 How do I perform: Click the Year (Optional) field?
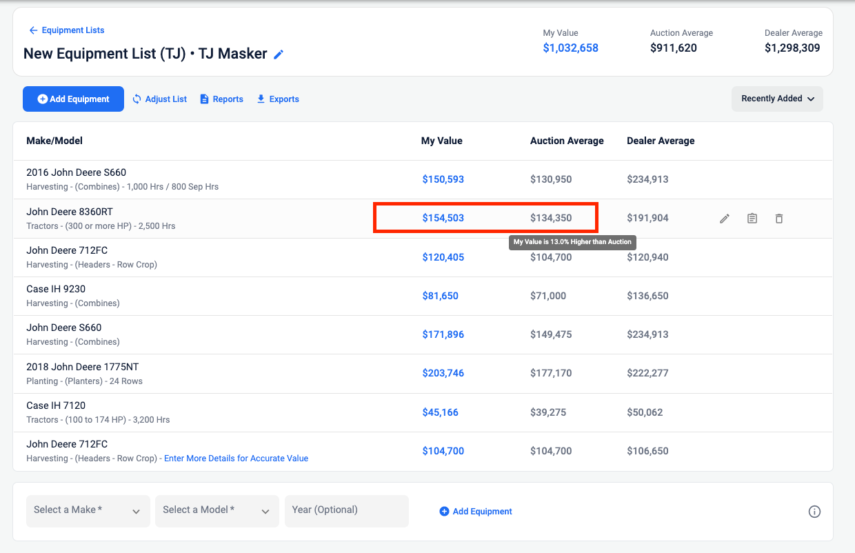[x=346, y=511]
